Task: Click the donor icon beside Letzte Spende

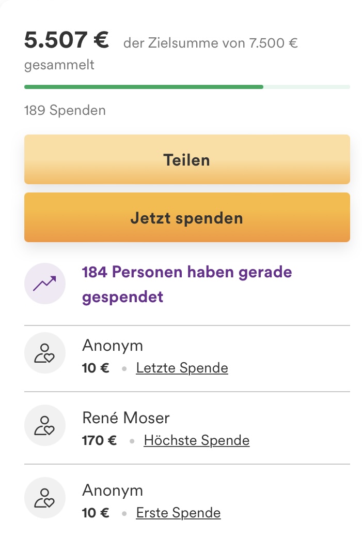Action: (x=45, y=353)
